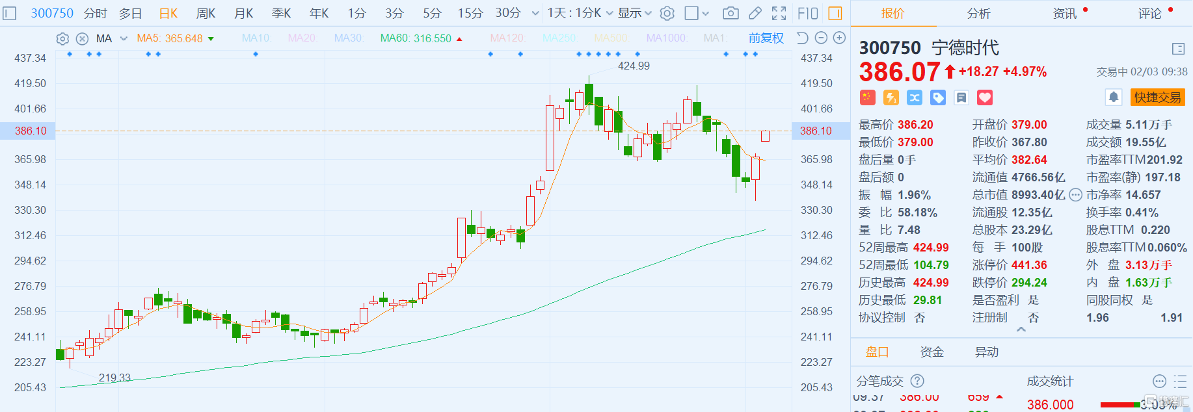The height and width of the screenshot is (412, 1193).
Task: Open more options ellipsis near 成交统计
Action: tap(1159, 381)
